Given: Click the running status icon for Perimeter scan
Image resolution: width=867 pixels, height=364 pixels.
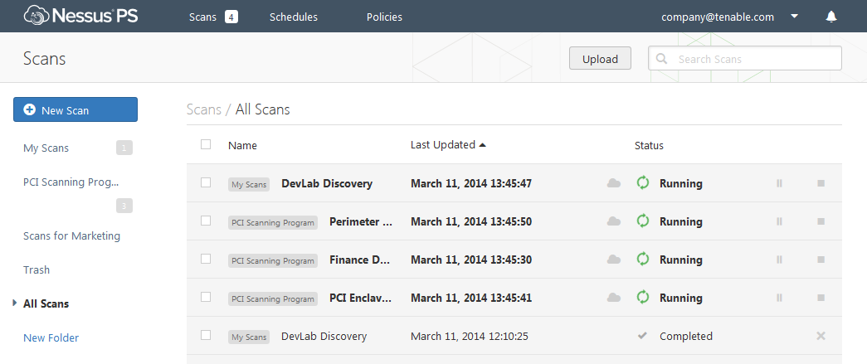Looking at the screenshot, I should [x=642, y=221].
